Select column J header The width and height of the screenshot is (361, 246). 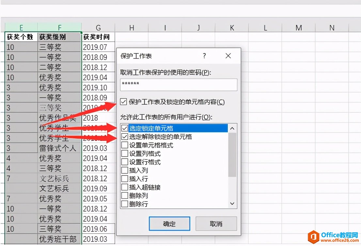(198, 27)
